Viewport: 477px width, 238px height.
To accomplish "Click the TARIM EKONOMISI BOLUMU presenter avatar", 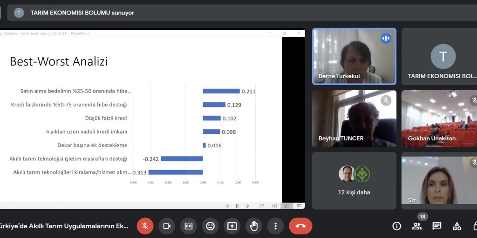I will point(443,56).
